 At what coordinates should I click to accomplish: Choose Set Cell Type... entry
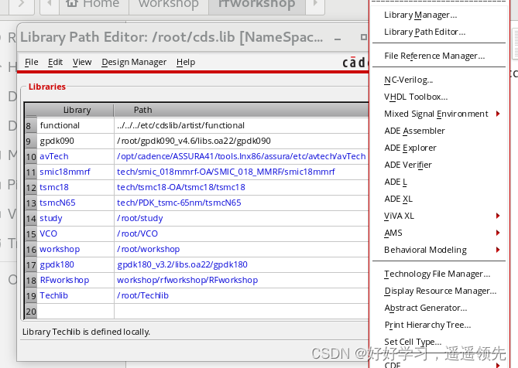pyautogui.click(x=413, y=342)
